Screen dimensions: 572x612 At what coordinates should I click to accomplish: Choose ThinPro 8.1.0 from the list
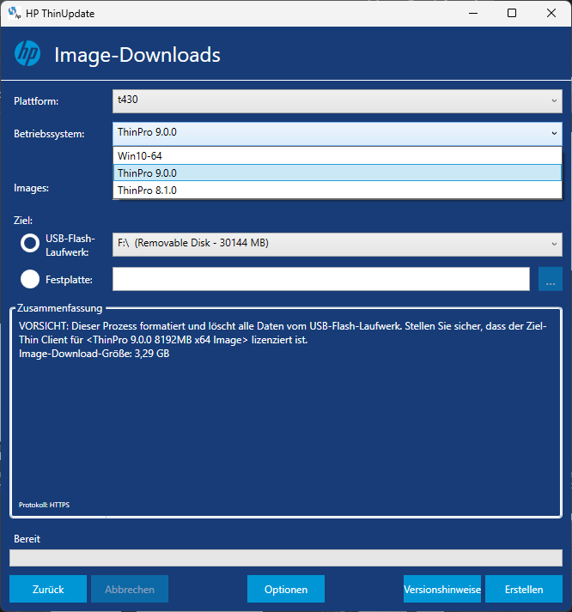coord(338,190)
